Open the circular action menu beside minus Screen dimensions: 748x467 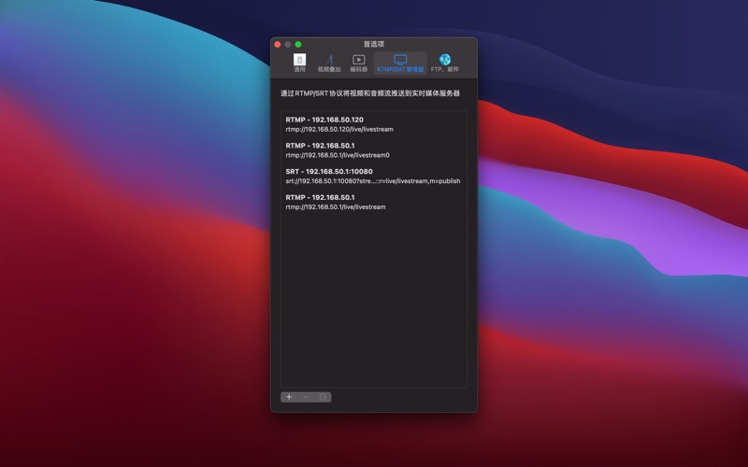(324, 397)
